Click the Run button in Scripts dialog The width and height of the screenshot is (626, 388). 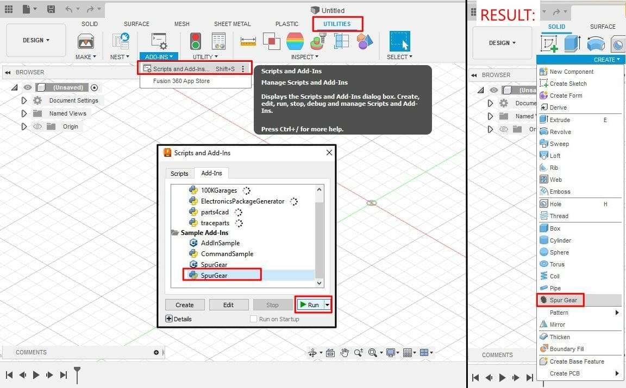coord(310,305)
